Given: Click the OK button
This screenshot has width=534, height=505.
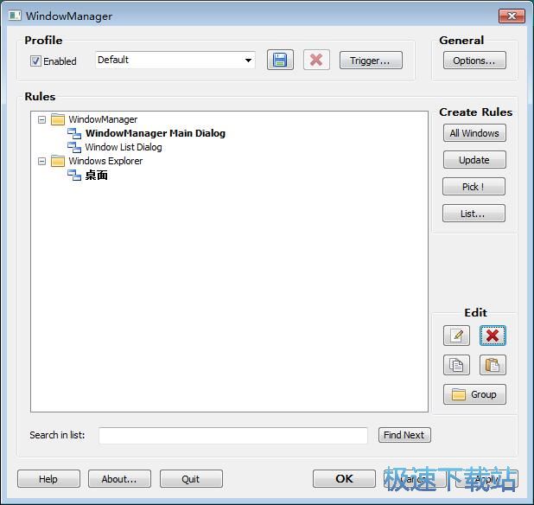Looking at the screenshot, I should point(344,479).
